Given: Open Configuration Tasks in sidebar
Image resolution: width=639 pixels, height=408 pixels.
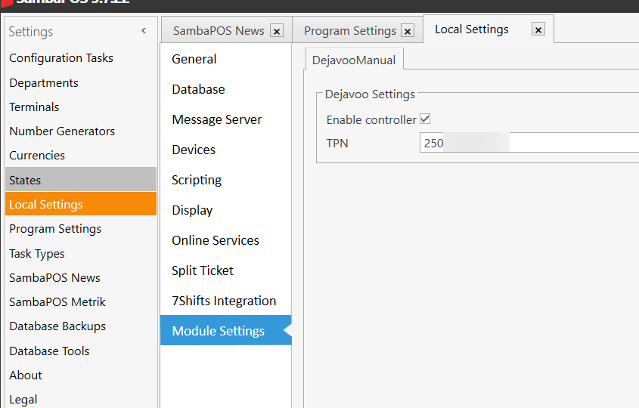Looking at the screenshot, I should (61, 58).
